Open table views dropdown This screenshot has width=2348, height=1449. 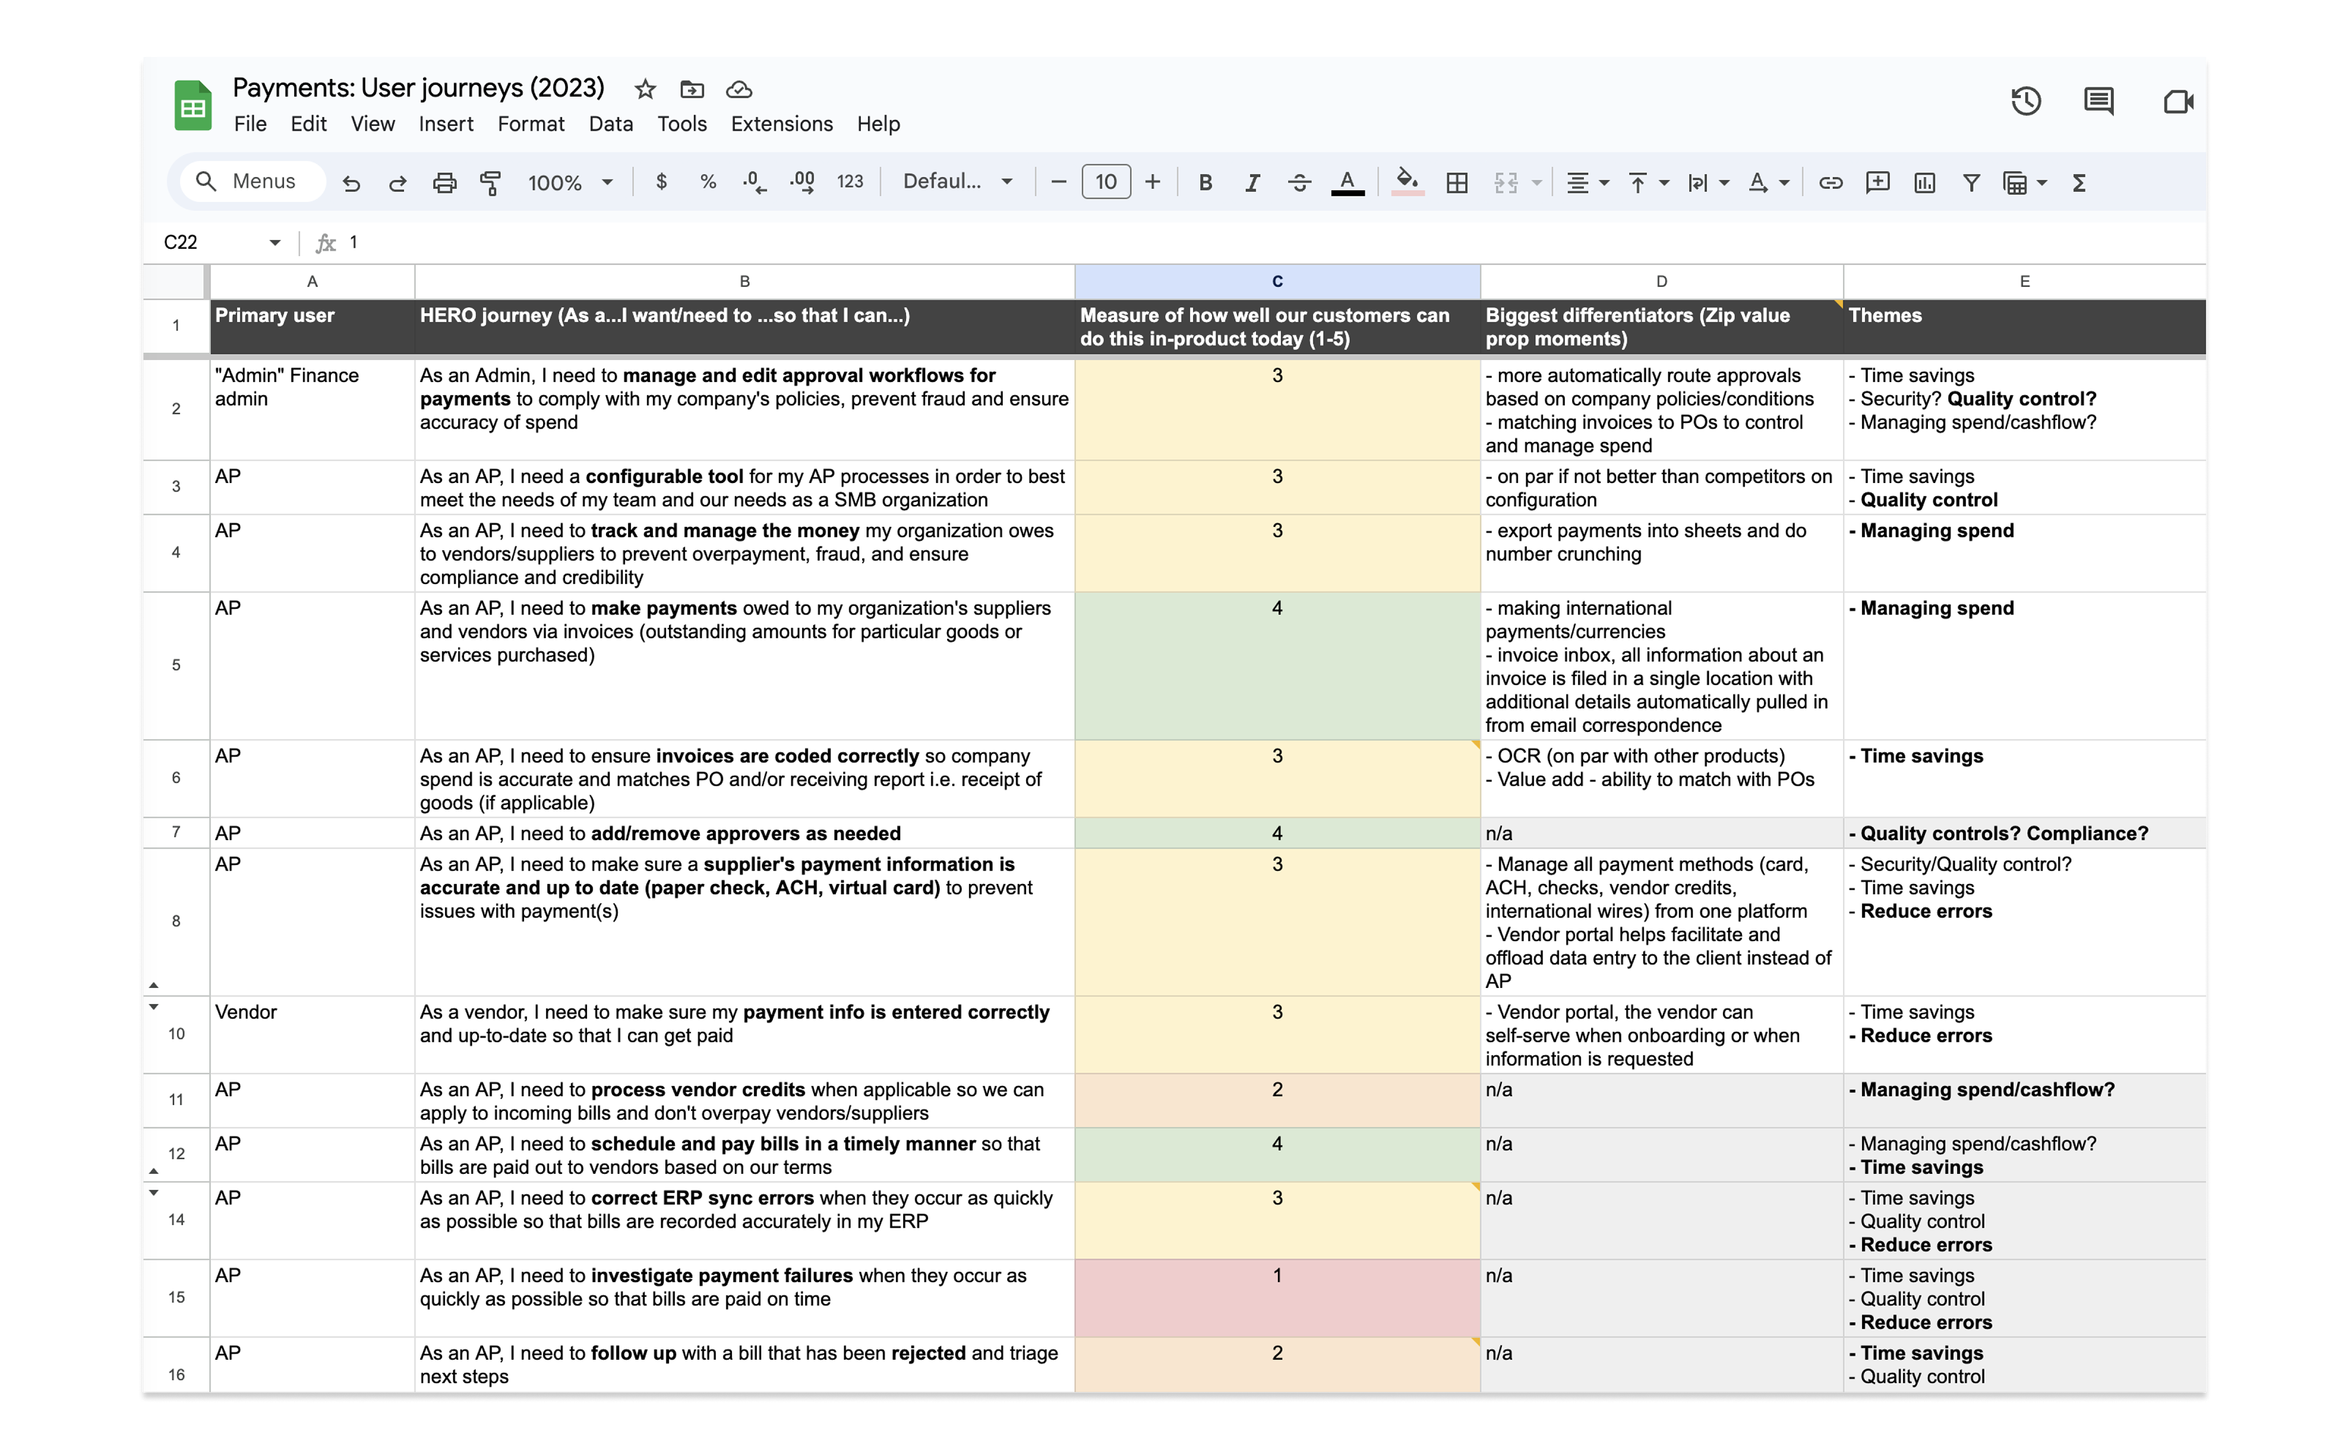[2024, 182]
